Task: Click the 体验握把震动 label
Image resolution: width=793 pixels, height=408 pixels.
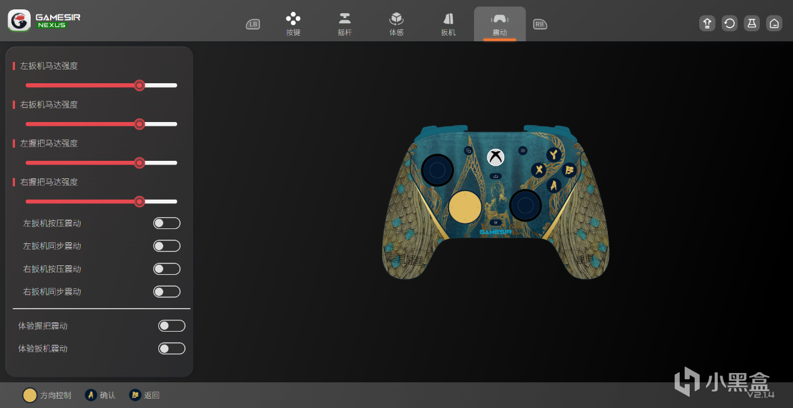Action: pos(43,326)
